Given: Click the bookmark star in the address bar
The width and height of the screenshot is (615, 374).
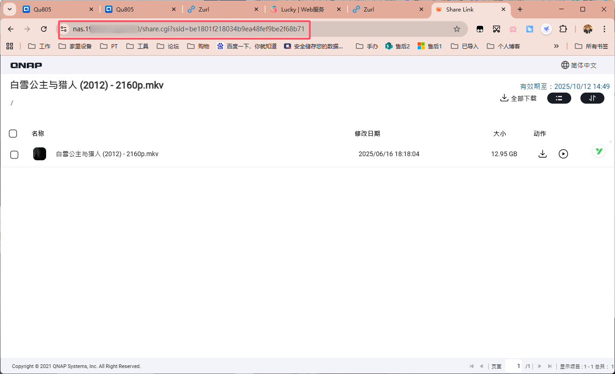Looking at the screenshot, I should pos(457,29).
